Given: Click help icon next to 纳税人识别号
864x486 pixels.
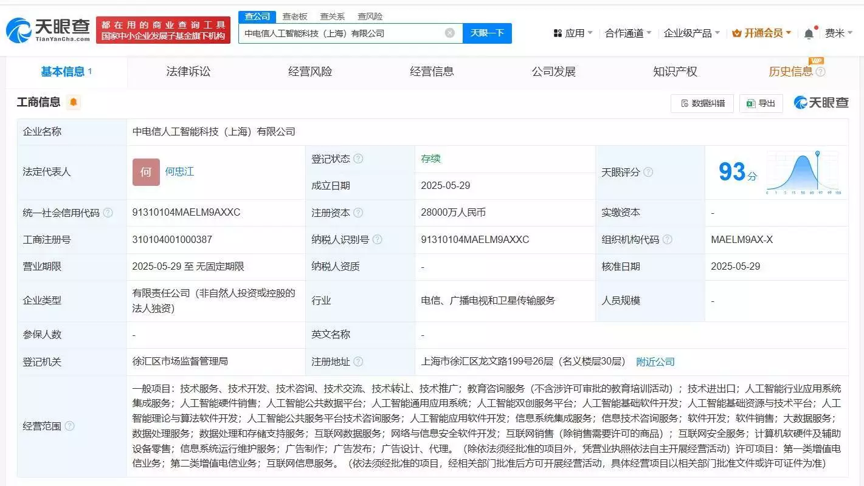Looking at the screenshot, I should [377, 239].
